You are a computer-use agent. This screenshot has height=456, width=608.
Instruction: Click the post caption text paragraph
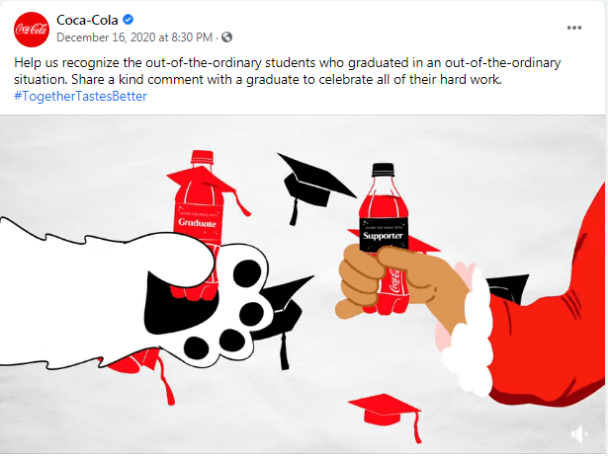(287, 71)
